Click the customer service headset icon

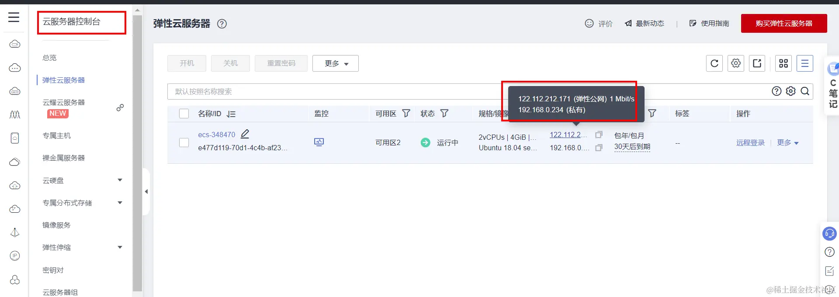click(829, 234)
